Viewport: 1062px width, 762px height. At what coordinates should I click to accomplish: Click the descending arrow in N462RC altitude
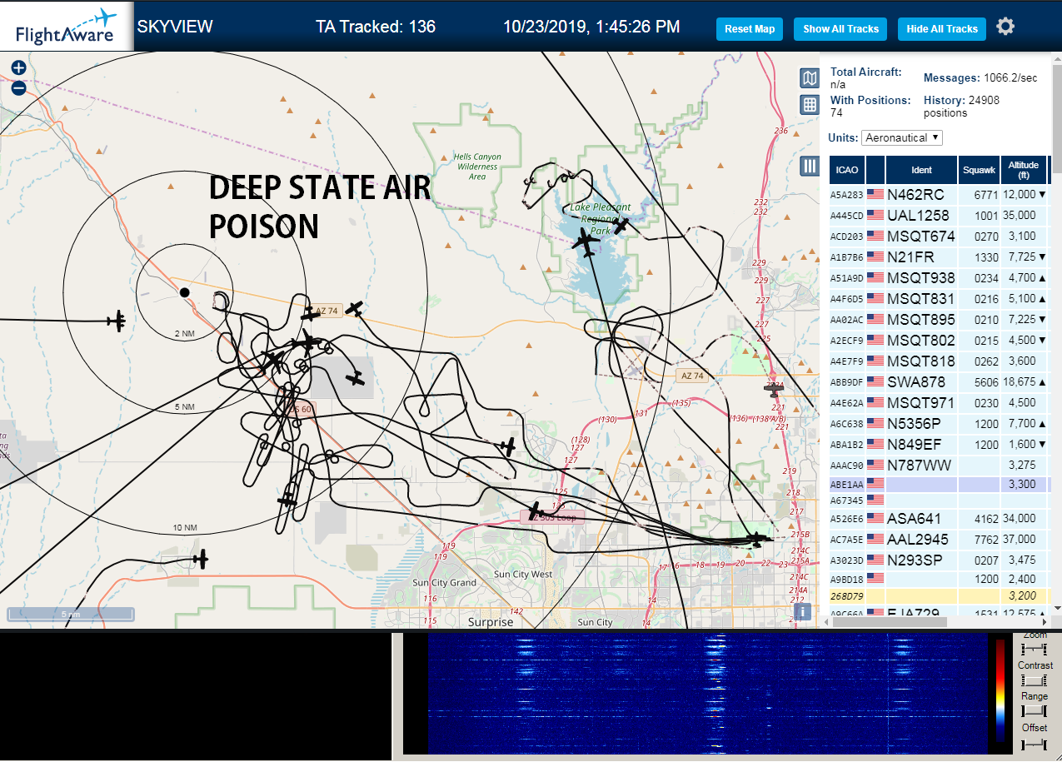(x=1042, y=194)
